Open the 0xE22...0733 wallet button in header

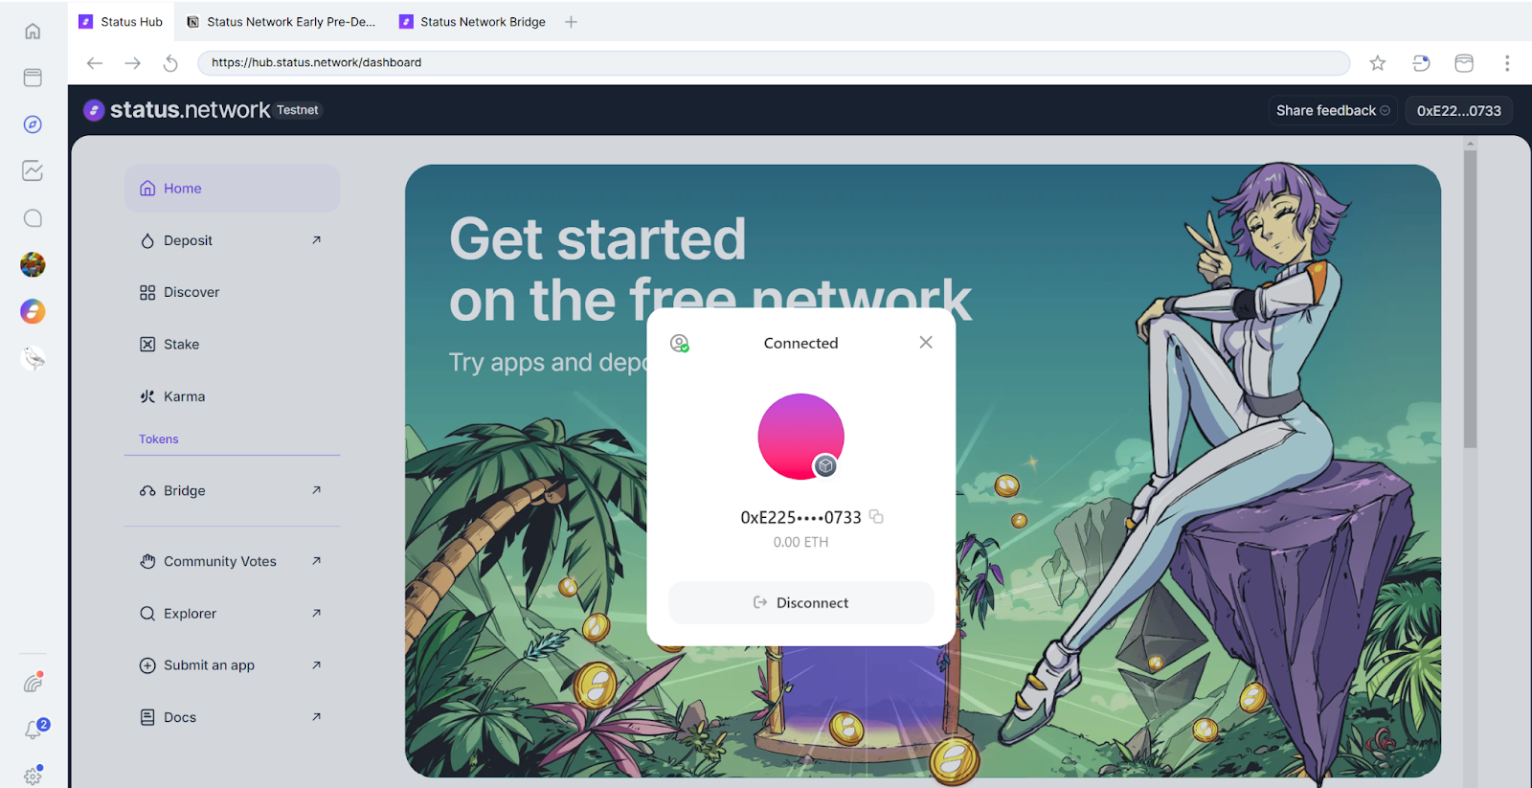click(x=1458, y=111)
